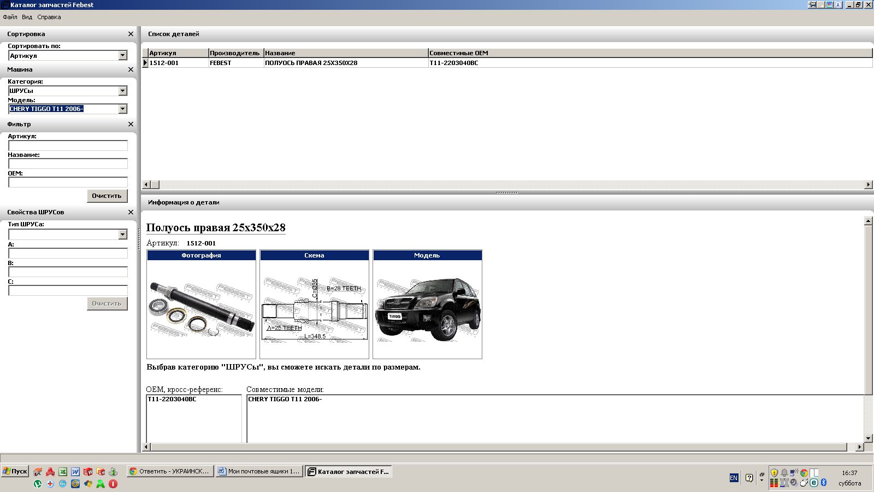
Task: Expand the Категория dropdown showing ШРУСы
Action: pyautogui.click(x=122, y=91)
